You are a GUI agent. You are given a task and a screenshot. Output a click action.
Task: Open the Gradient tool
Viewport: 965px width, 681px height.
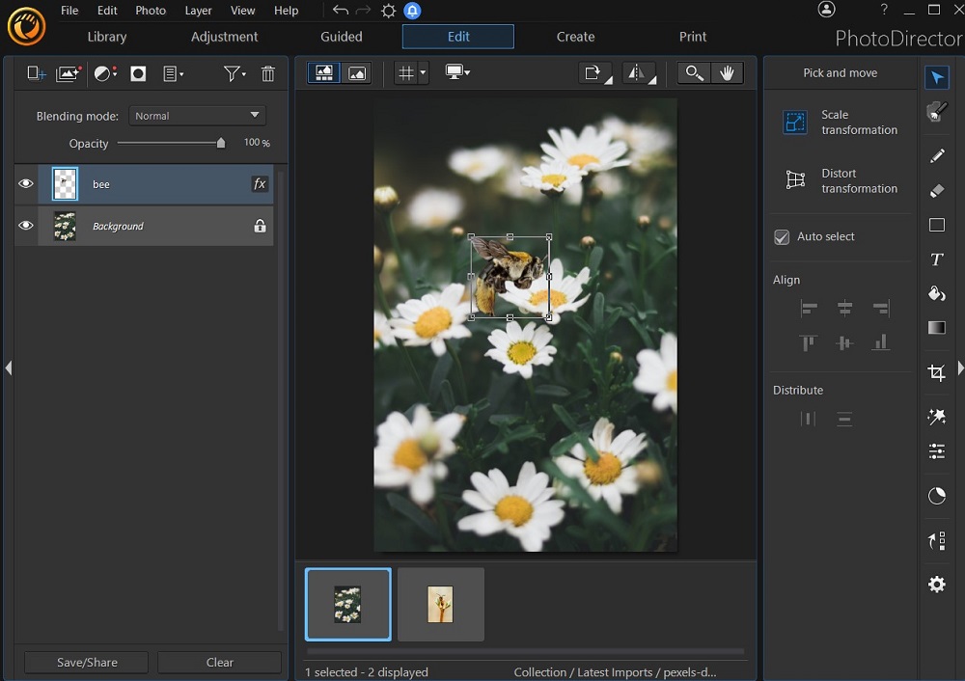[937, 328]
